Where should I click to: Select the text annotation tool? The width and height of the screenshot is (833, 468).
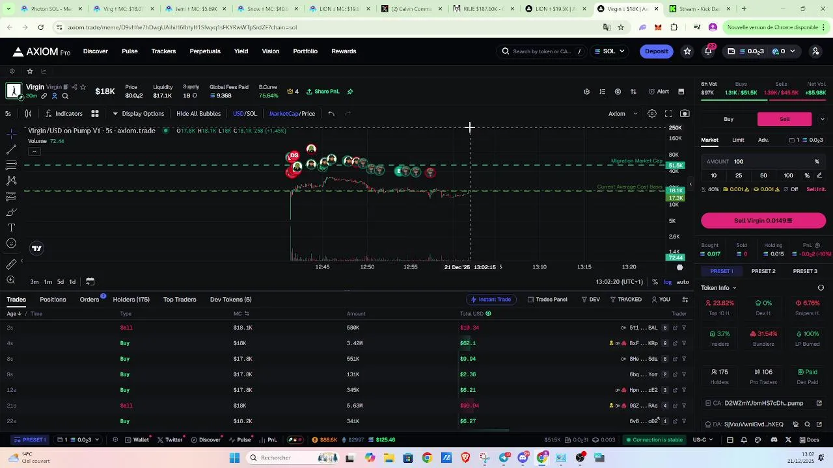(x=11, y=227)
